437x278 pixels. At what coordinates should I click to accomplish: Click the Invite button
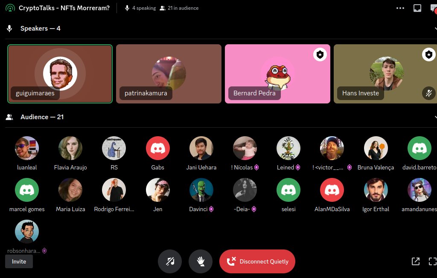click(19, 261)
